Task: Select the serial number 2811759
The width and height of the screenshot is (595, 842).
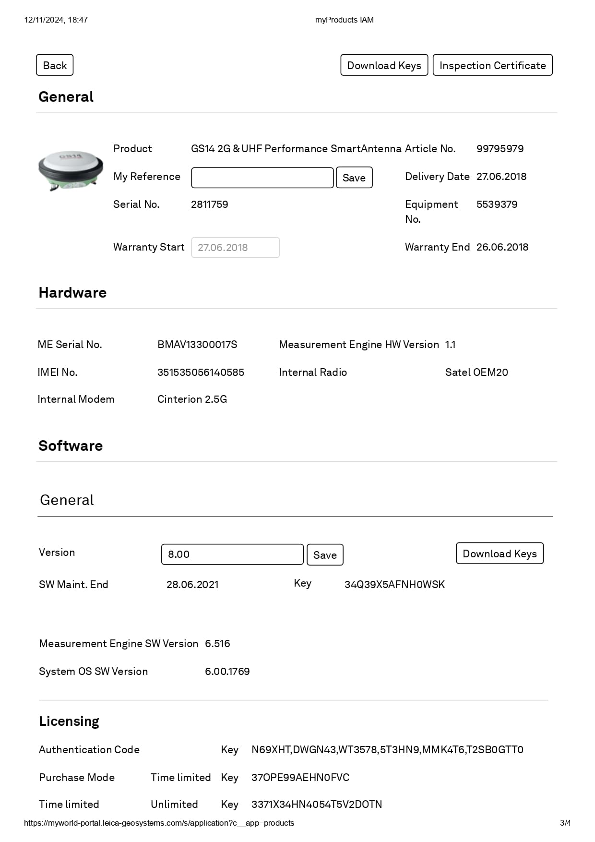Action: (x=210, y=204)
